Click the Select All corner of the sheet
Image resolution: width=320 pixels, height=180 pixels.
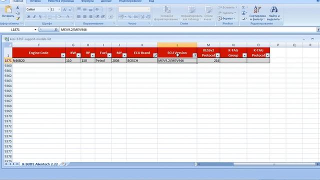pos(8,44)
